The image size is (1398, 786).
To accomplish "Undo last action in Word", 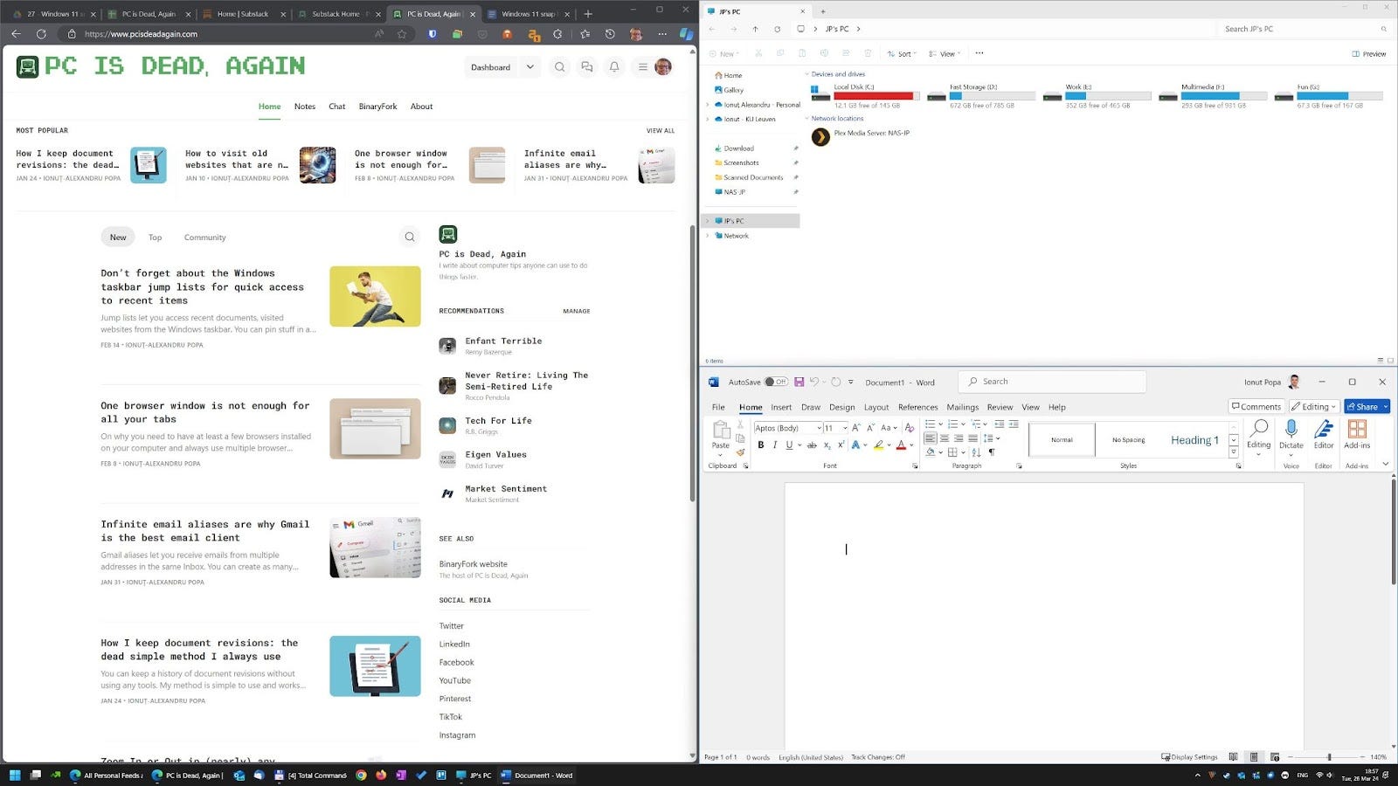I will click(814, 382).
